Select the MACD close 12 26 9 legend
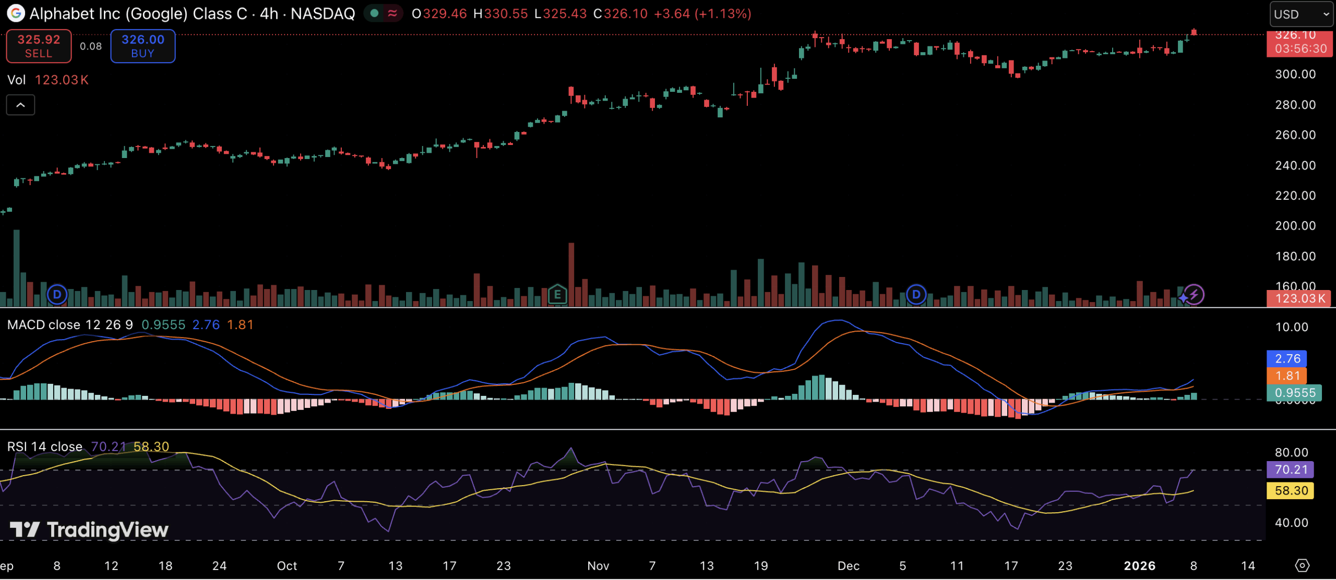The image size is (1336, 580). [70, 325]
